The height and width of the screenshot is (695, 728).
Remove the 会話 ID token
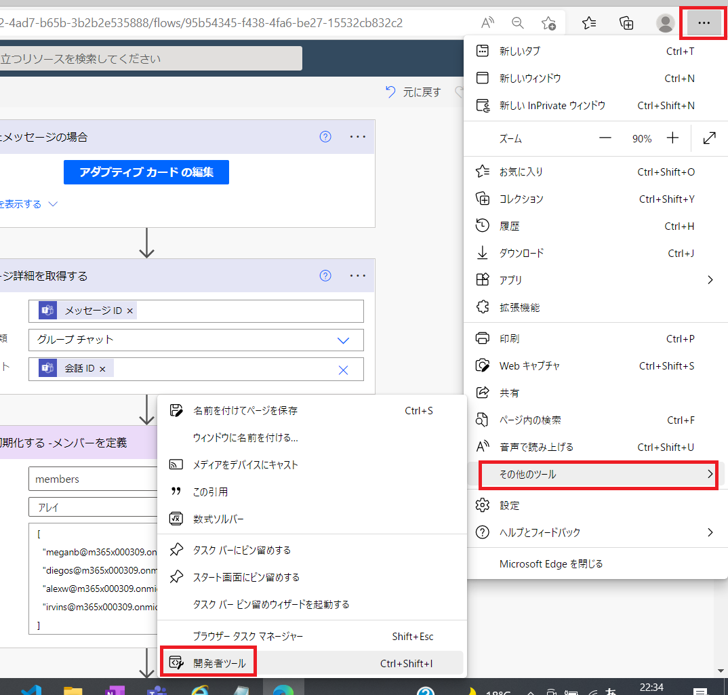pos(102,369)
